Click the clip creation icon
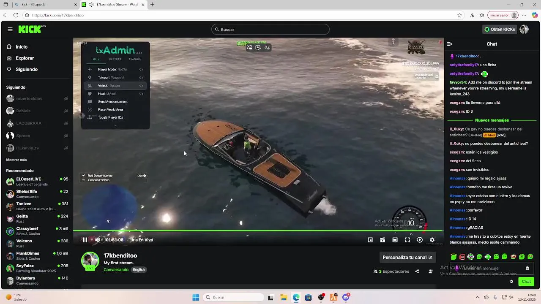The image size is (541, 304). (x=383, y=240)
